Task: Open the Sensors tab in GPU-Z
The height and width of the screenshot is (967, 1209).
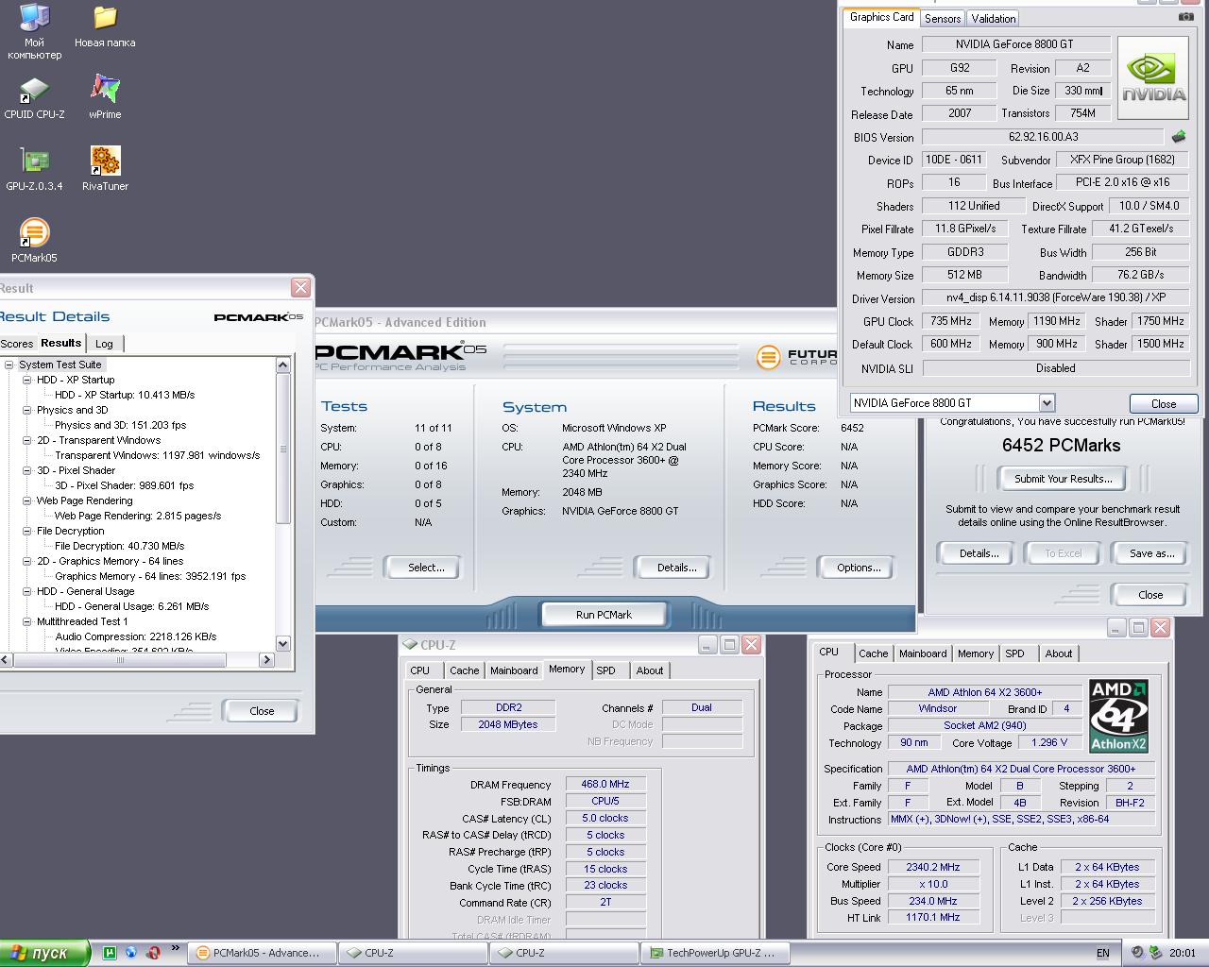Action: [943, 18]
